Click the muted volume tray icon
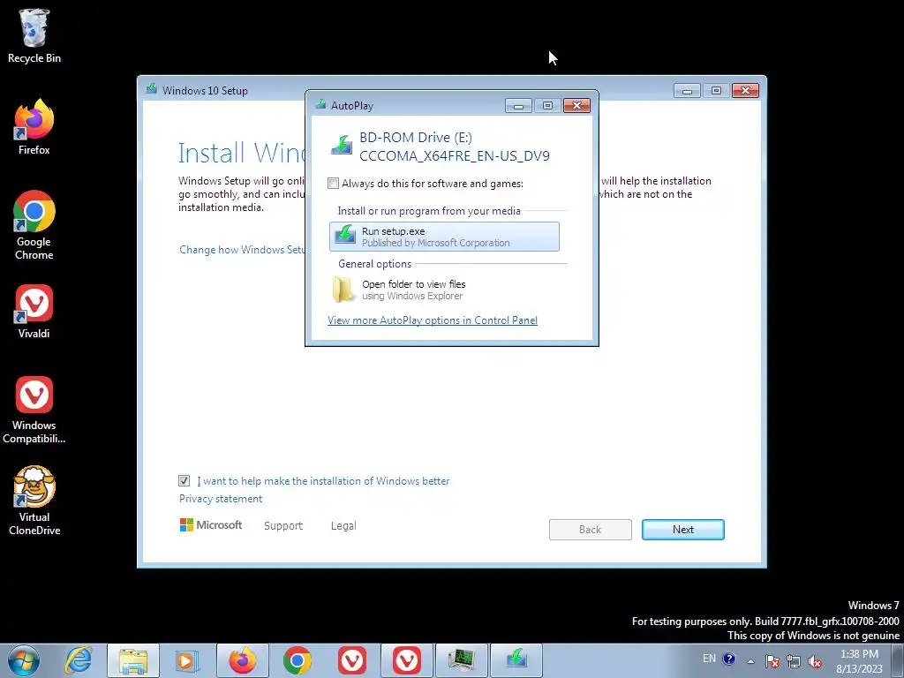 (x=815, y=660)
